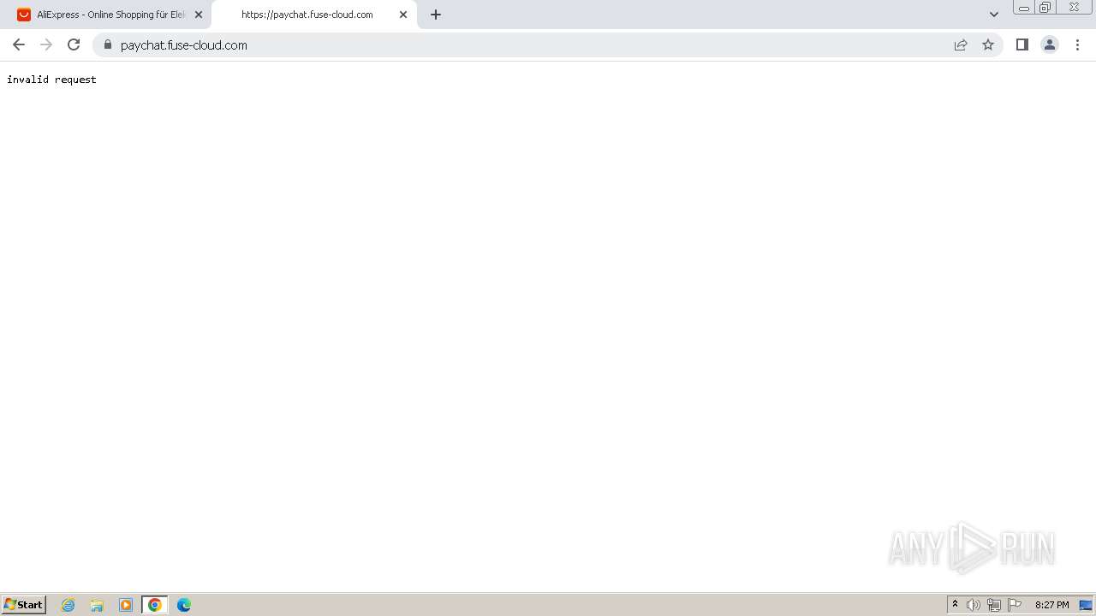
Task: Bookmark this tab with the star icon
Action: pos(988,44)
